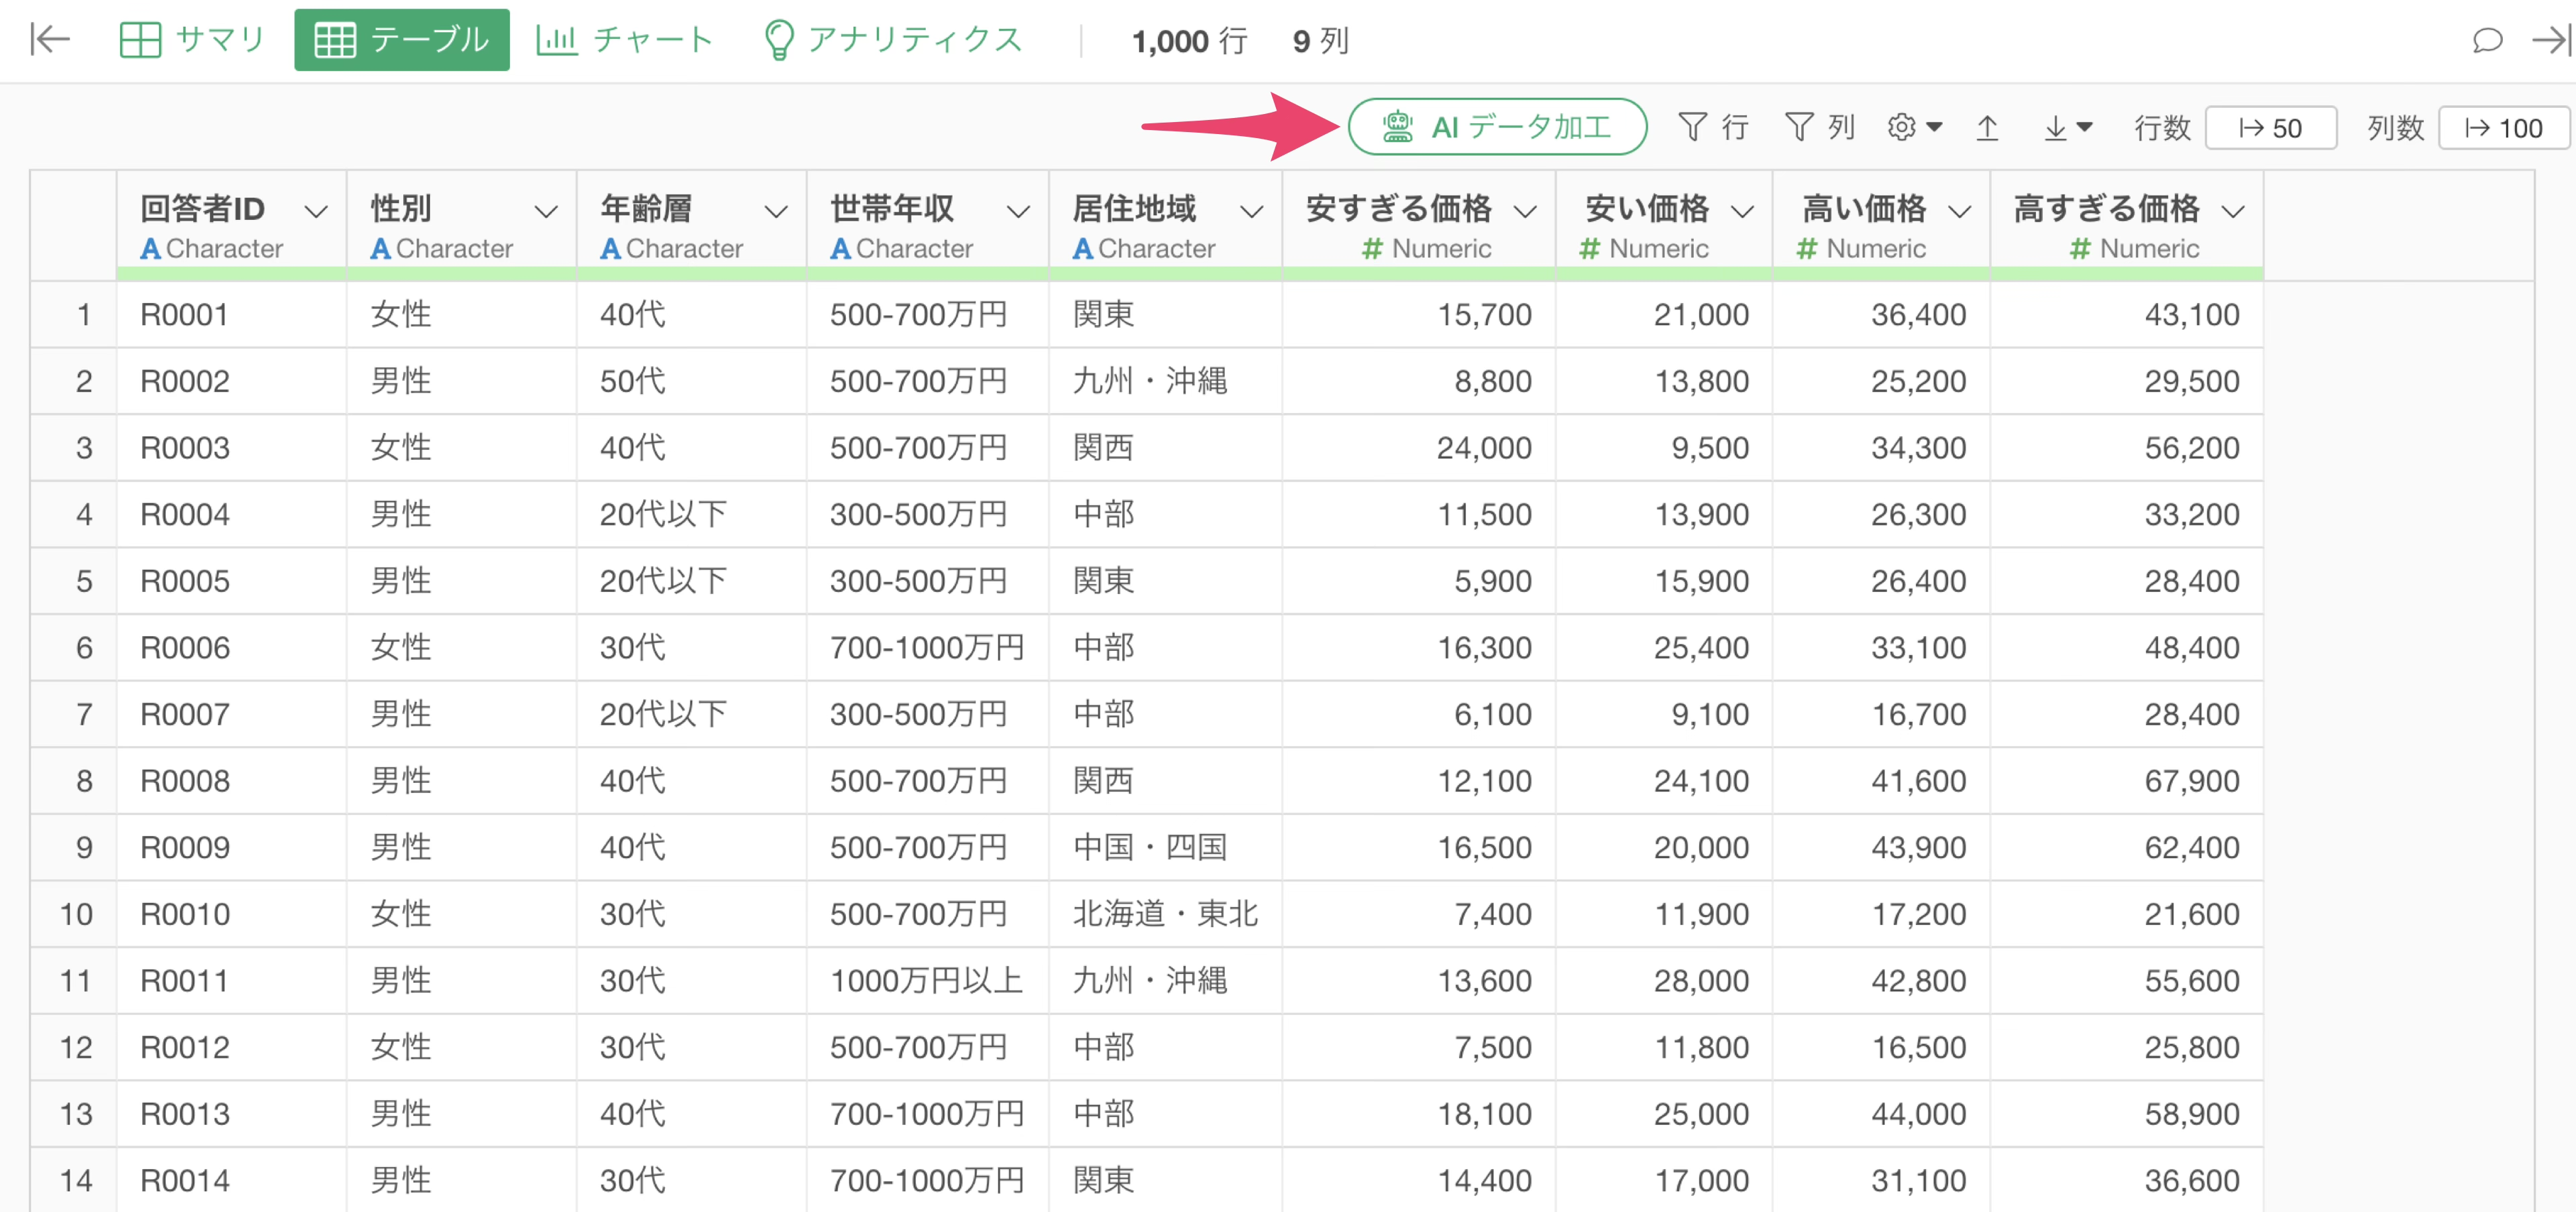Click the AI データ加工 button
The image size is (2576, 1212).
tap(1497, 127)
